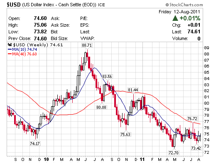
Task: Click the 'Bid Size:' label
Action: click(x=59, y=38)
